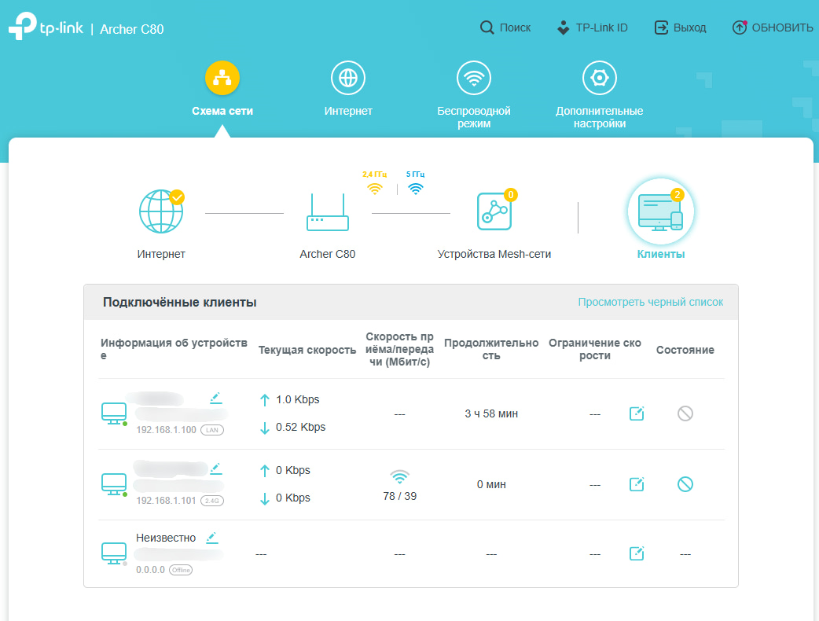Click computer icon of 192.168.1.100
Image resolution: width=819 pixels, height=621 pixels.
114,413
